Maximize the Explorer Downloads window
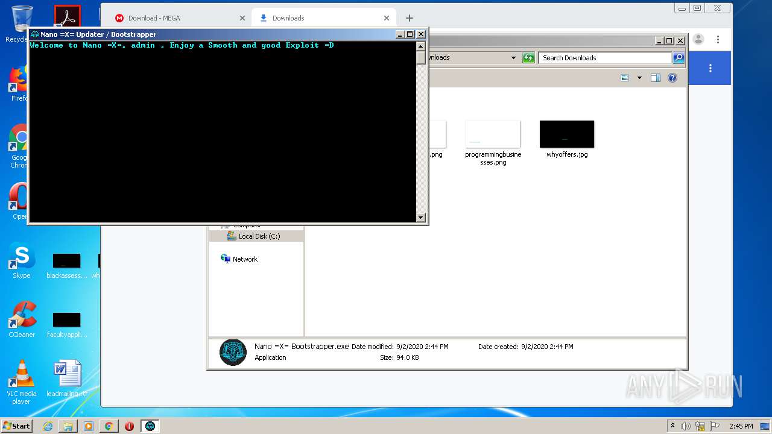The height and width of the screenshot is (434, 772). [669, 41]
